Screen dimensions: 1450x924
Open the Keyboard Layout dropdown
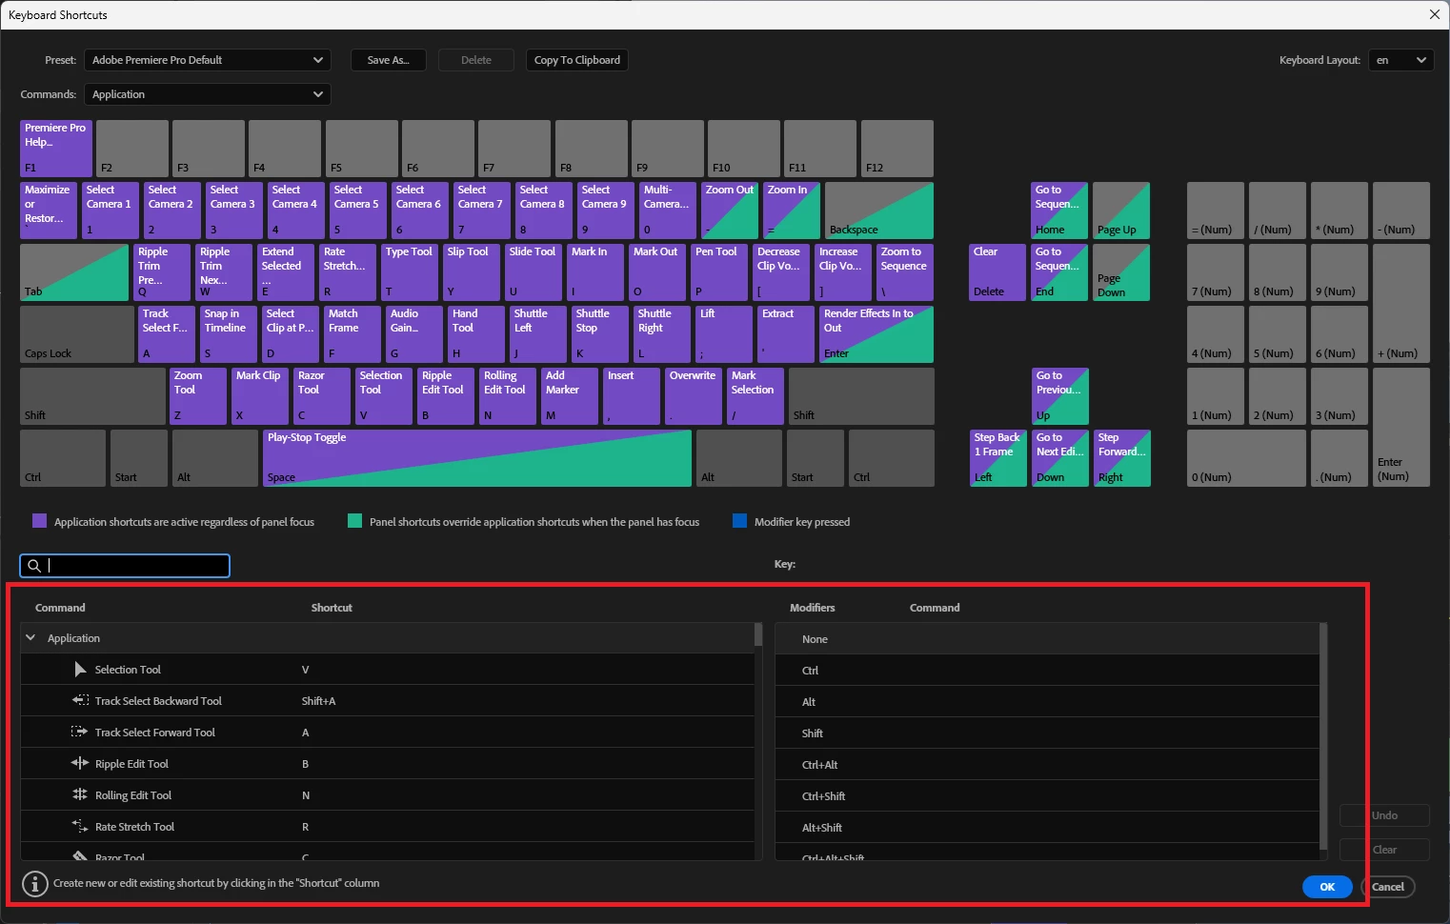click(x=1401, y=60)
